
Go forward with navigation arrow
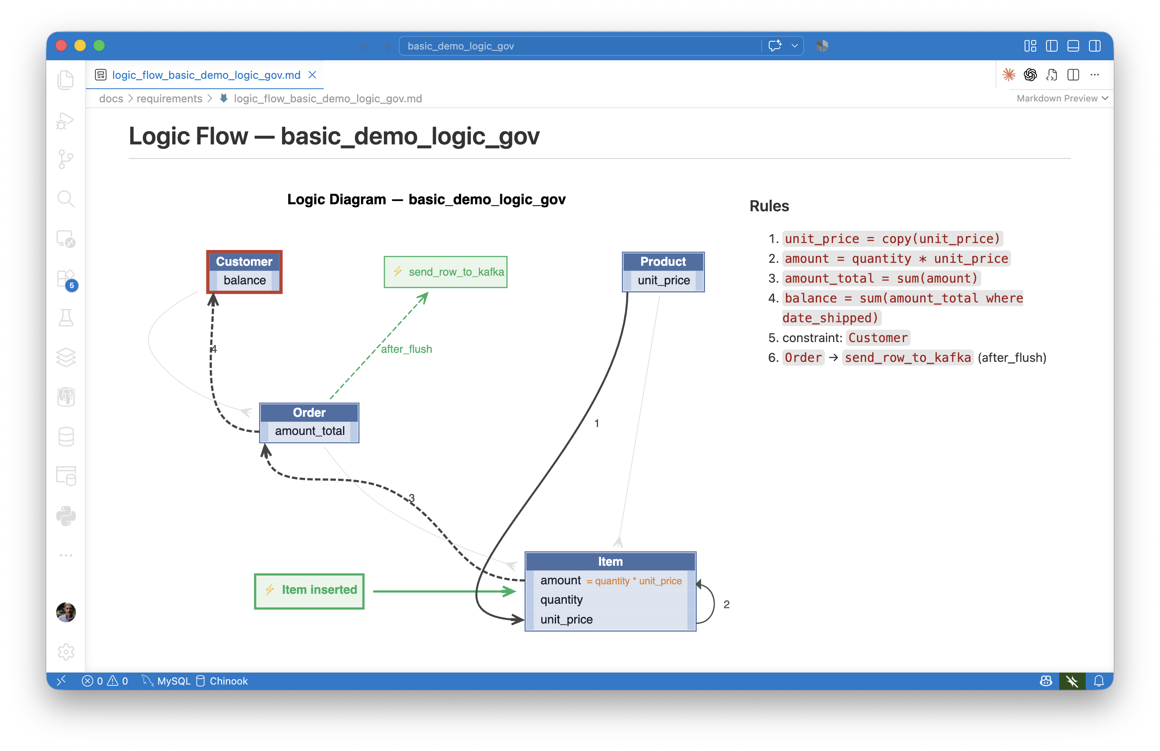pos(386,46)
